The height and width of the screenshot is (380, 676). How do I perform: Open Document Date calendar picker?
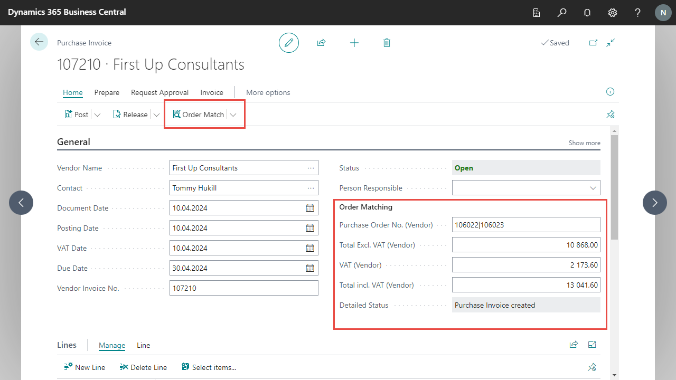point(310,208)
